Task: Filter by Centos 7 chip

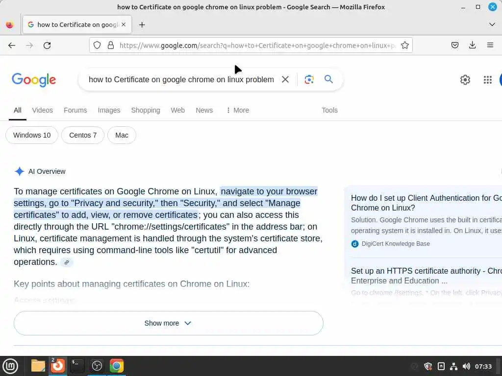Action: 83,135
